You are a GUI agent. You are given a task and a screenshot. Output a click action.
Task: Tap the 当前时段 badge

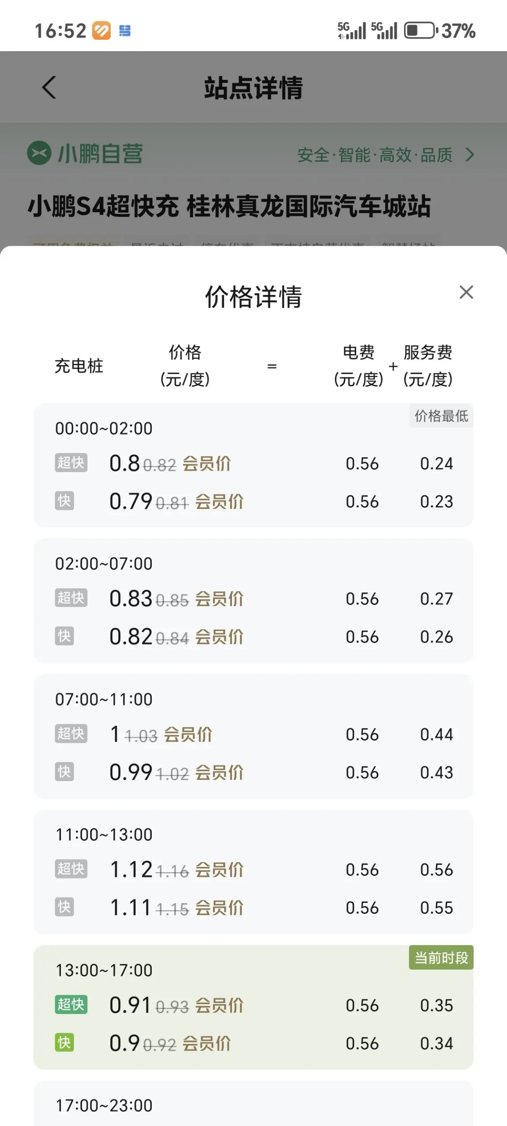coord(441,958)
